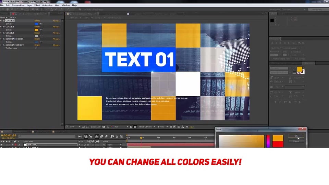
Task: Toggle stopwatch for COLOR2 Color property
Action: click(x=7, y=30)
